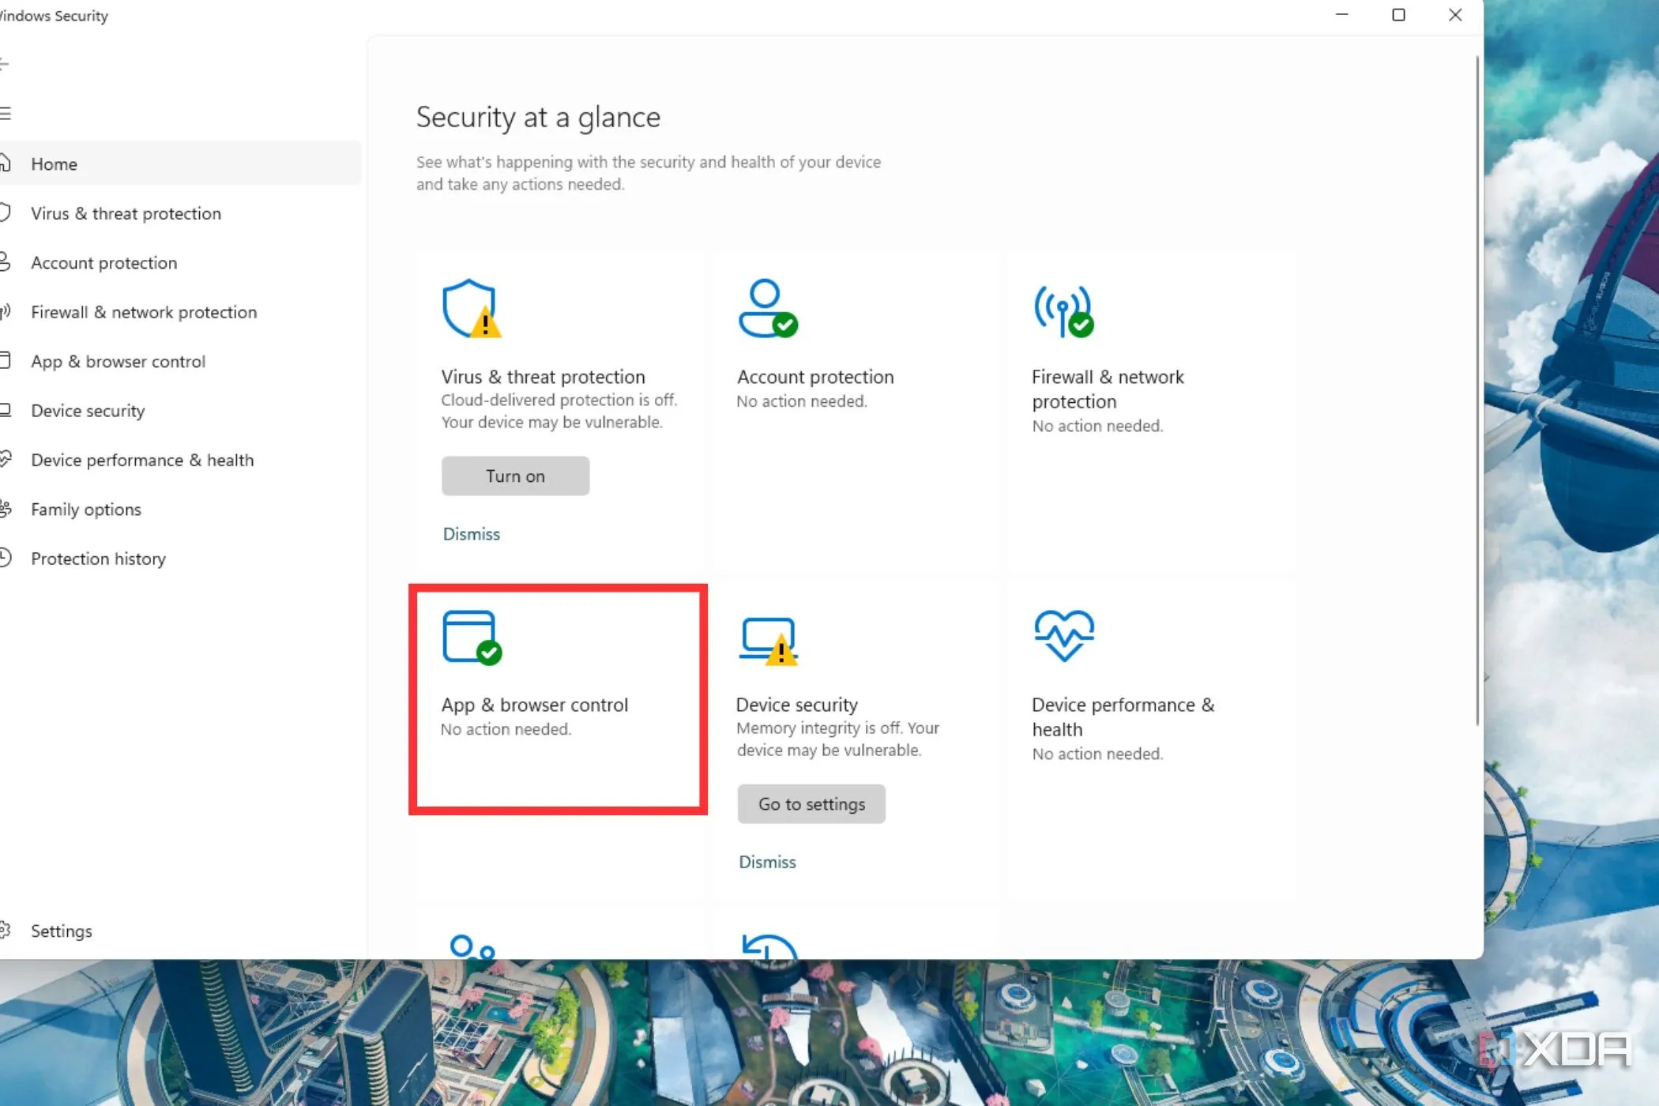Viewport: 1659px width, 1106px height.
Task: Turn on cloud-delivered protection
Action: click(515, 476)
